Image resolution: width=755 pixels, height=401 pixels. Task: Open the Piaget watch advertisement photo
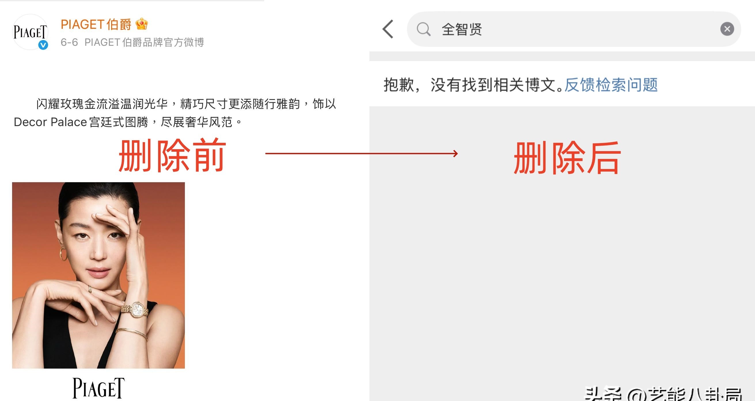tap(98, 275)
